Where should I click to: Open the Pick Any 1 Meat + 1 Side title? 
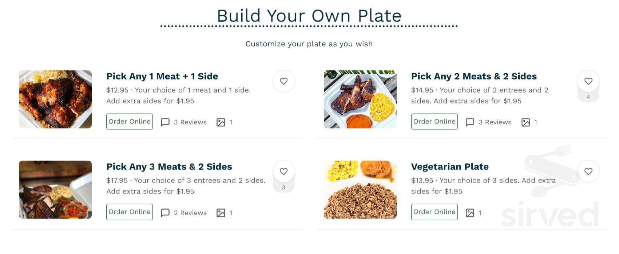pyautogui.click(x=162, y=76)
